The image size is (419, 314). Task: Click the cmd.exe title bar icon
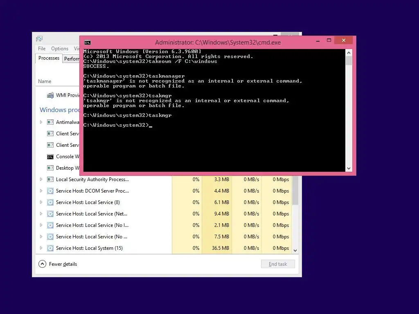(88, 43)
